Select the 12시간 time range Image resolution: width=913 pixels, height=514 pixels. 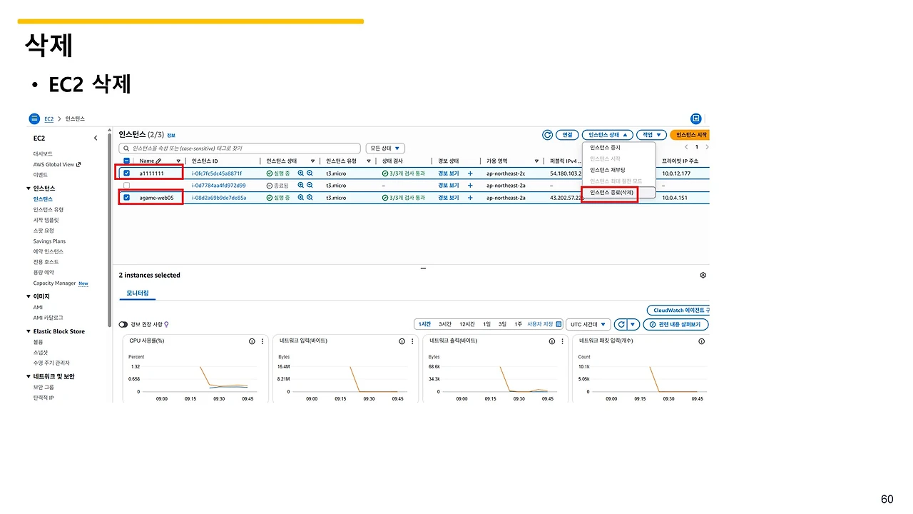point(467,324)
